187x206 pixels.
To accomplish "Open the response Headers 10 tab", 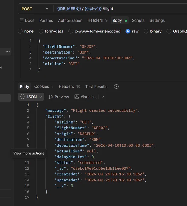I will tap(69, 86).
